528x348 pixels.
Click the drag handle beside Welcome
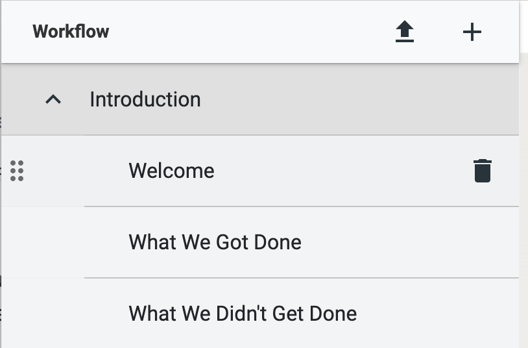point(17,171)
